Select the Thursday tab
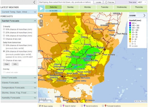This screenshot has height=107, width=149. click(139, 7)
